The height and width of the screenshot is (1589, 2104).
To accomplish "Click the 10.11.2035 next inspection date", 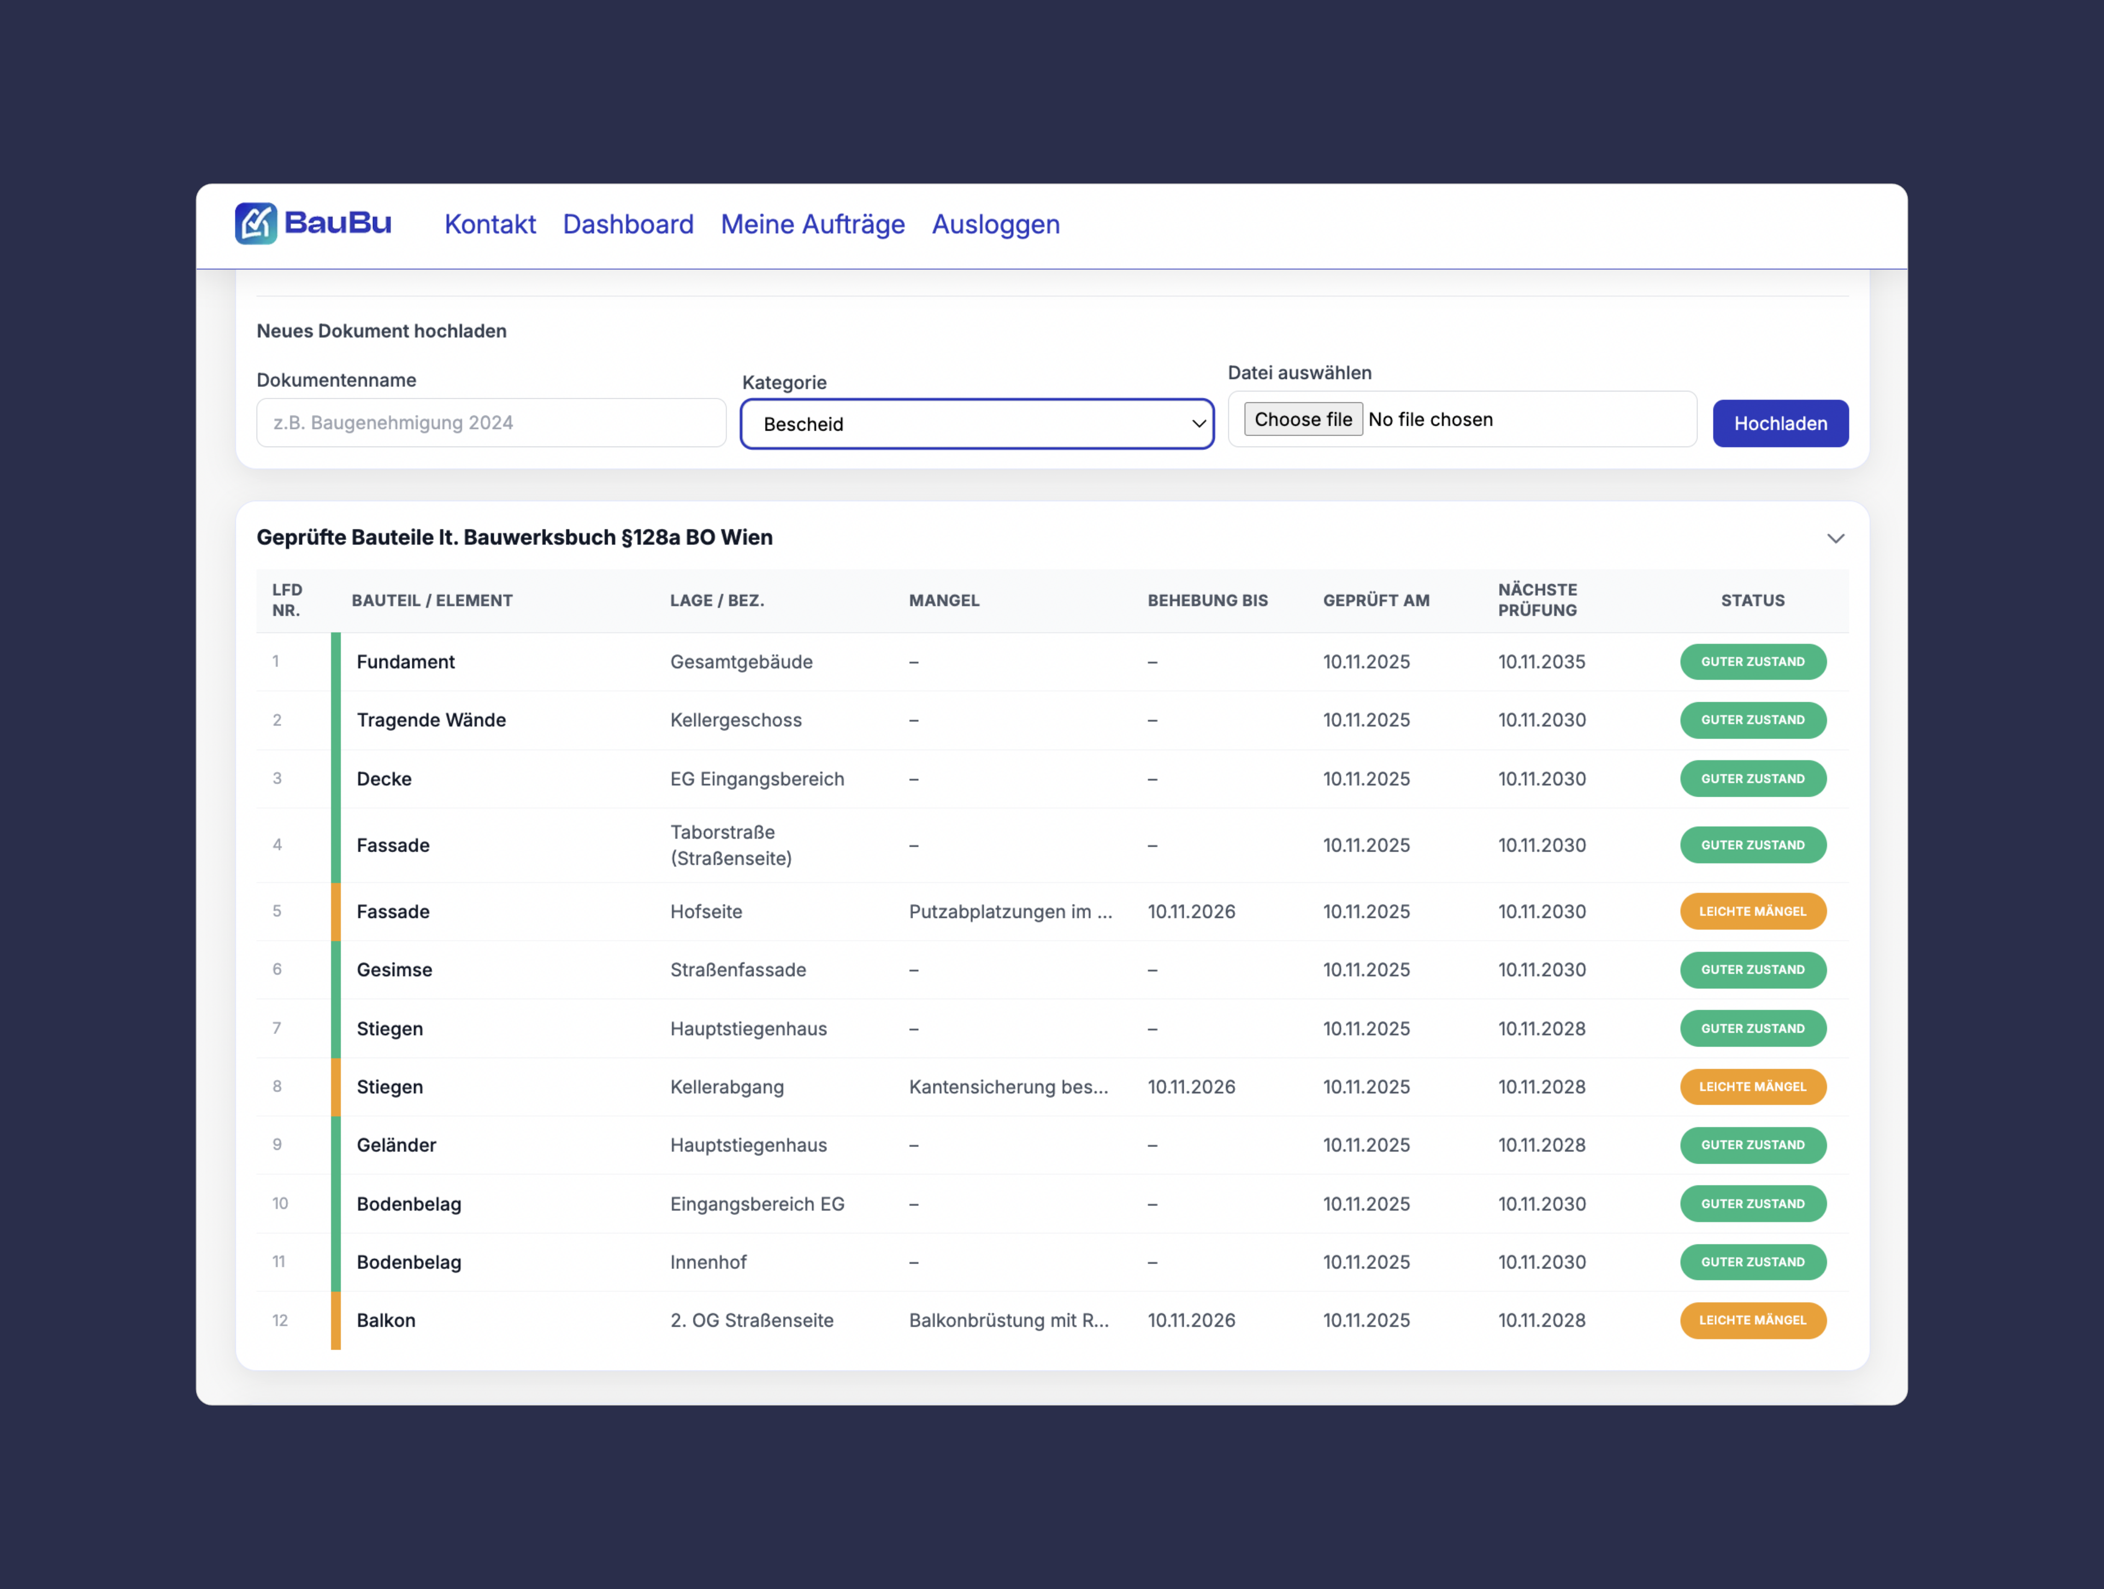I will pos(1541,662).
